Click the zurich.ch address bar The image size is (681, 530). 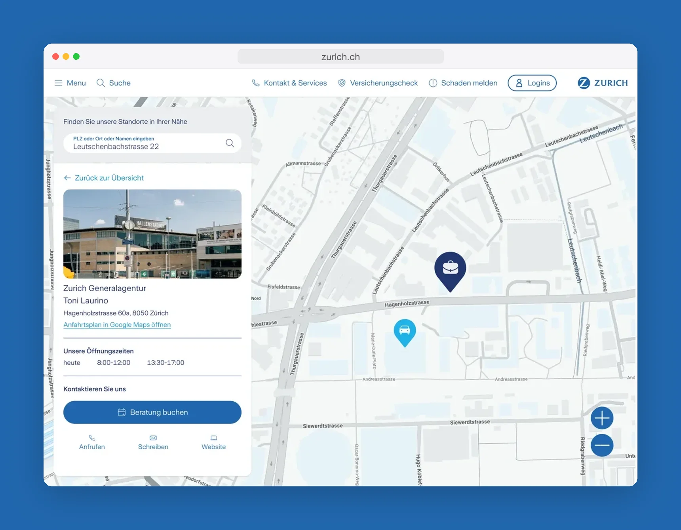coord(340,57)
